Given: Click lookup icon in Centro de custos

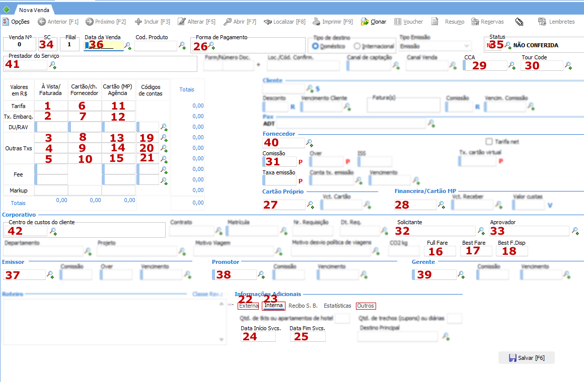Looking at the screenshot, I should (x=53, y=231).
